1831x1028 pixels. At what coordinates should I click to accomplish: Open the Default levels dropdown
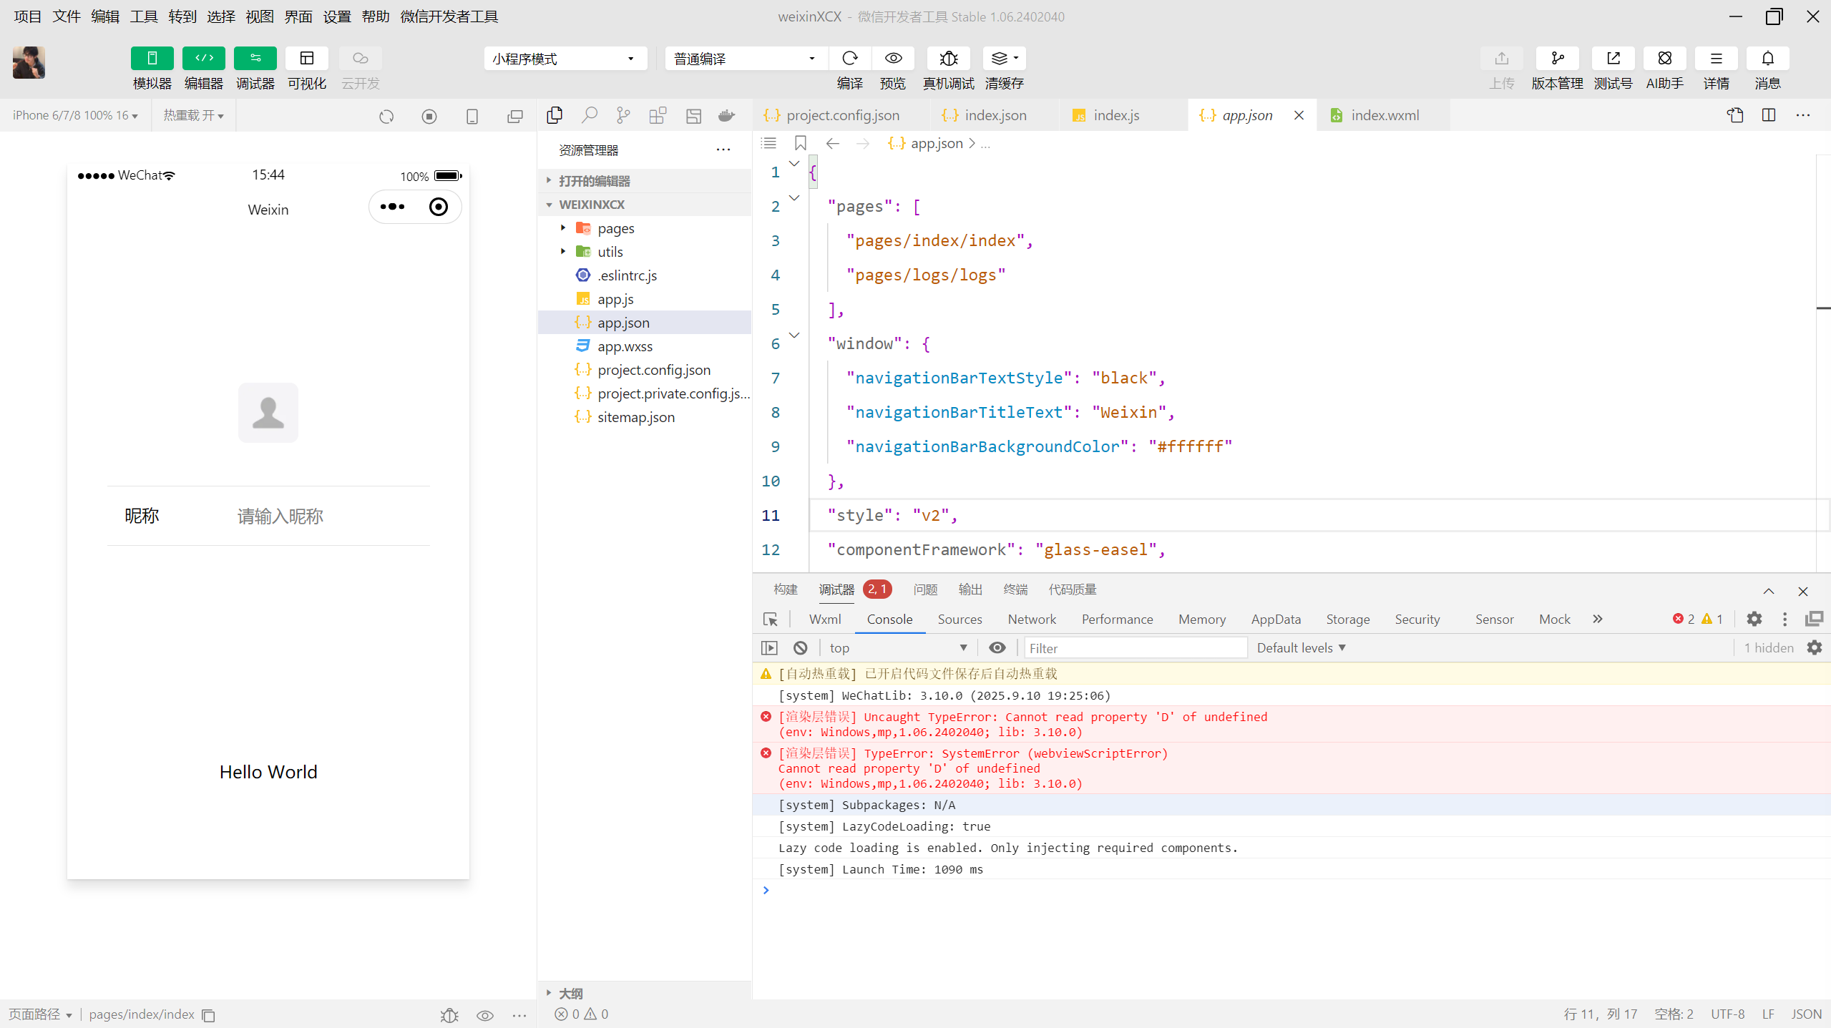point(1301,647)
